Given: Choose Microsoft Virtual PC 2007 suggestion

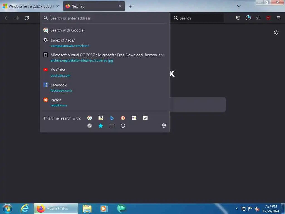Looking at the screenshot, I should 105,57.
